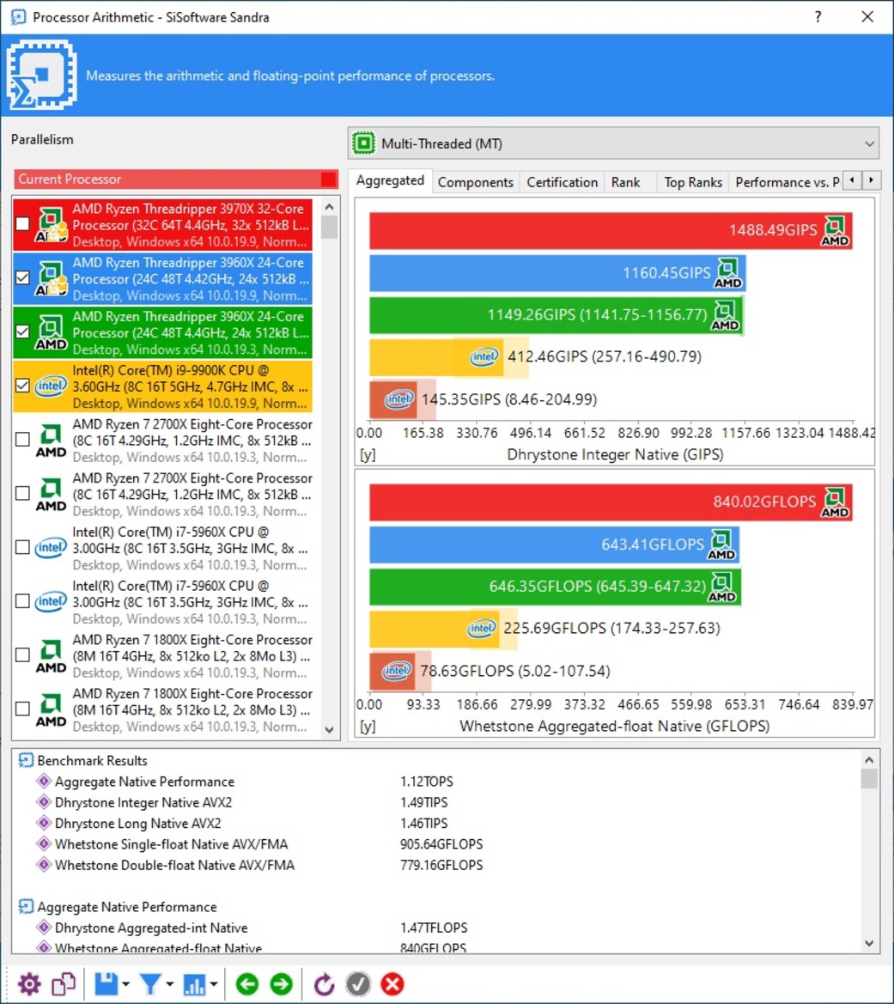Image resolution: width=894 pixels, height=1004 pixels.
Task: Click the Sandra app icon in the title bar
Action: pyautogui.click(x=18, y=16)
